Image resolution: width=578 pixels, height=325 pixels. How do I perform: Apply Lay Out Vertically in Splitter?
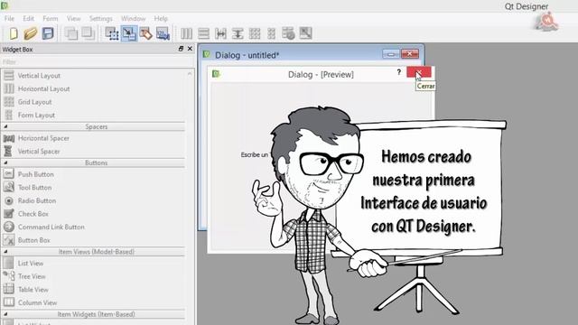click(238, 33)
